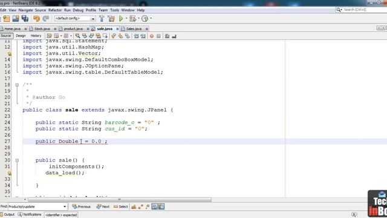The image size is (387, 218).
Task: Click the Select find button
Action: 121,206
